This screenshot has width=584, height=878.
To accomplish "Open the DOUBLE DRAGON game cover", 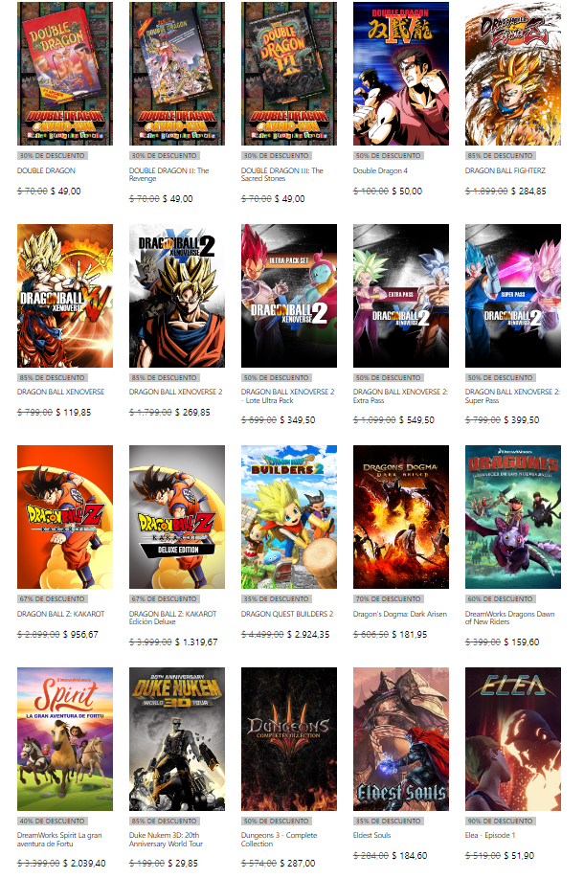I will pos(65,74).
